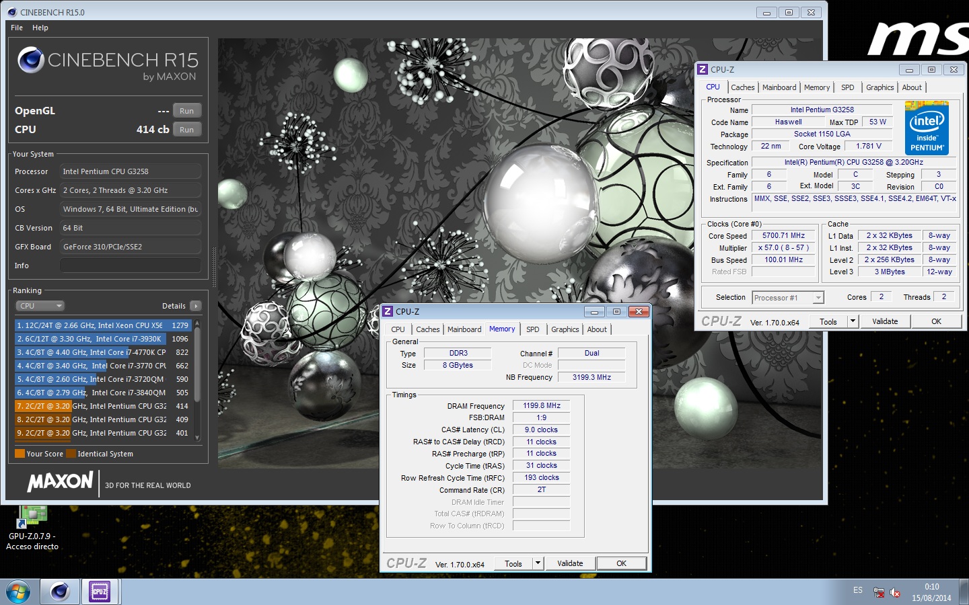Select ranking row i7-3770 662
Screen dimensions: 969x605
[x=103, y=366]
